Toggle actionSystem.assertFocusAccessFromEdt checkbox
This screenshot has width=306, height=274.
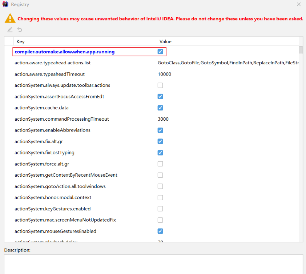160,97
